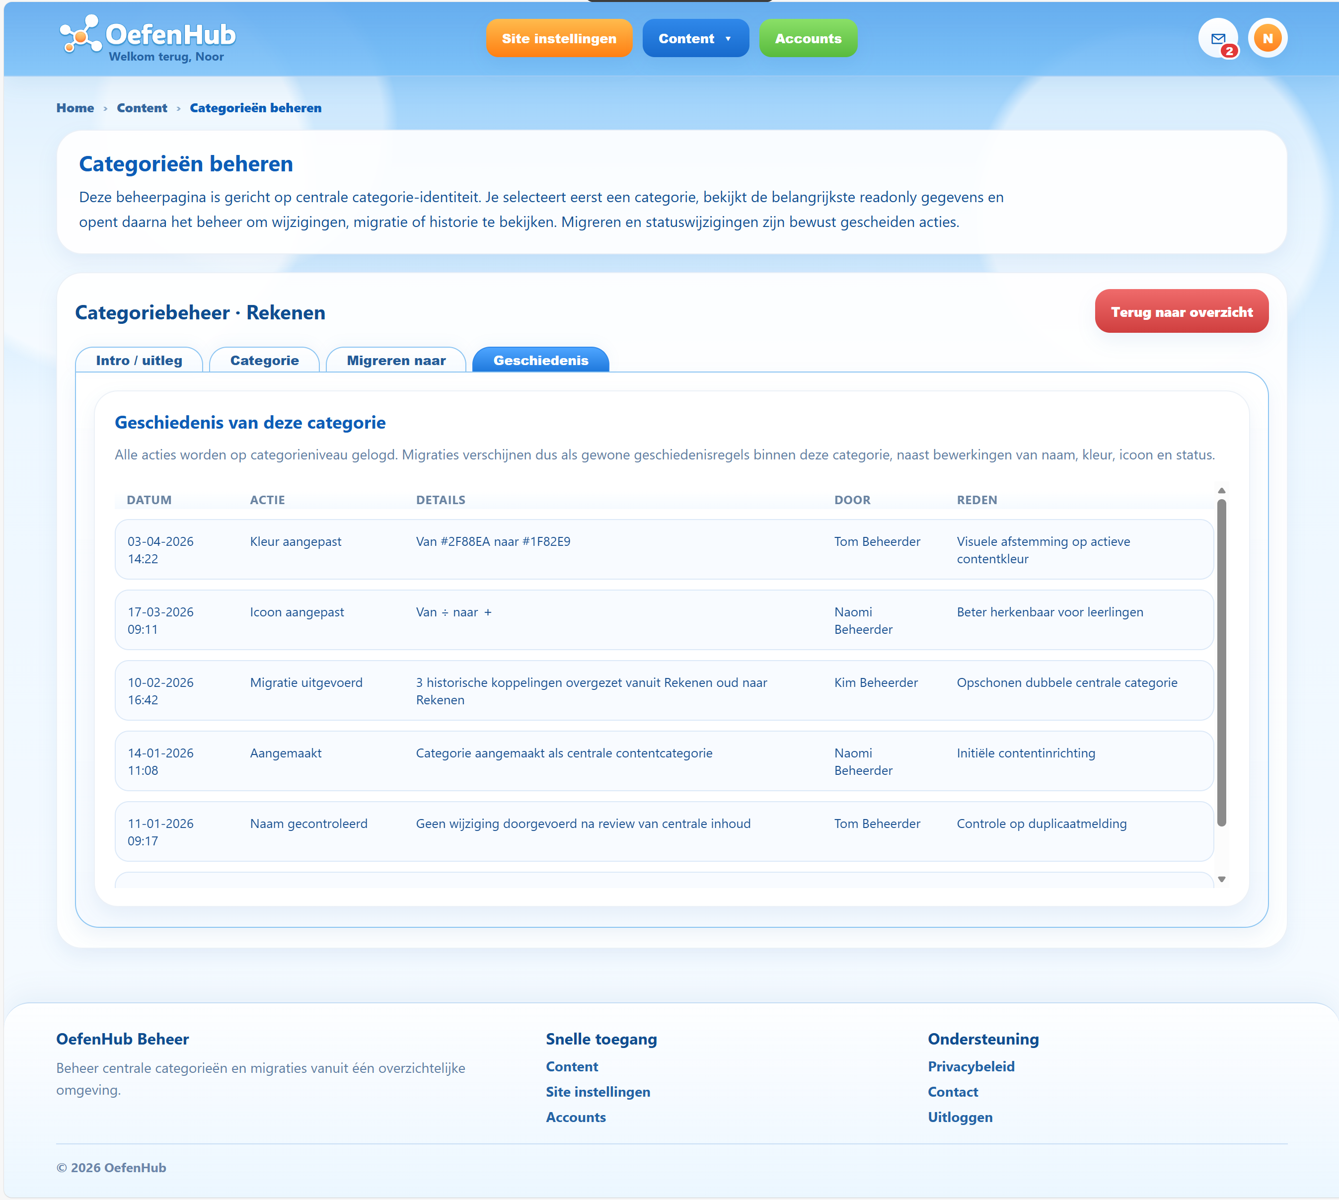The height and width of the screenshot is (1200, 1339).
Task: Go to Home breadcrumb
Action: (x=75, y=108)
